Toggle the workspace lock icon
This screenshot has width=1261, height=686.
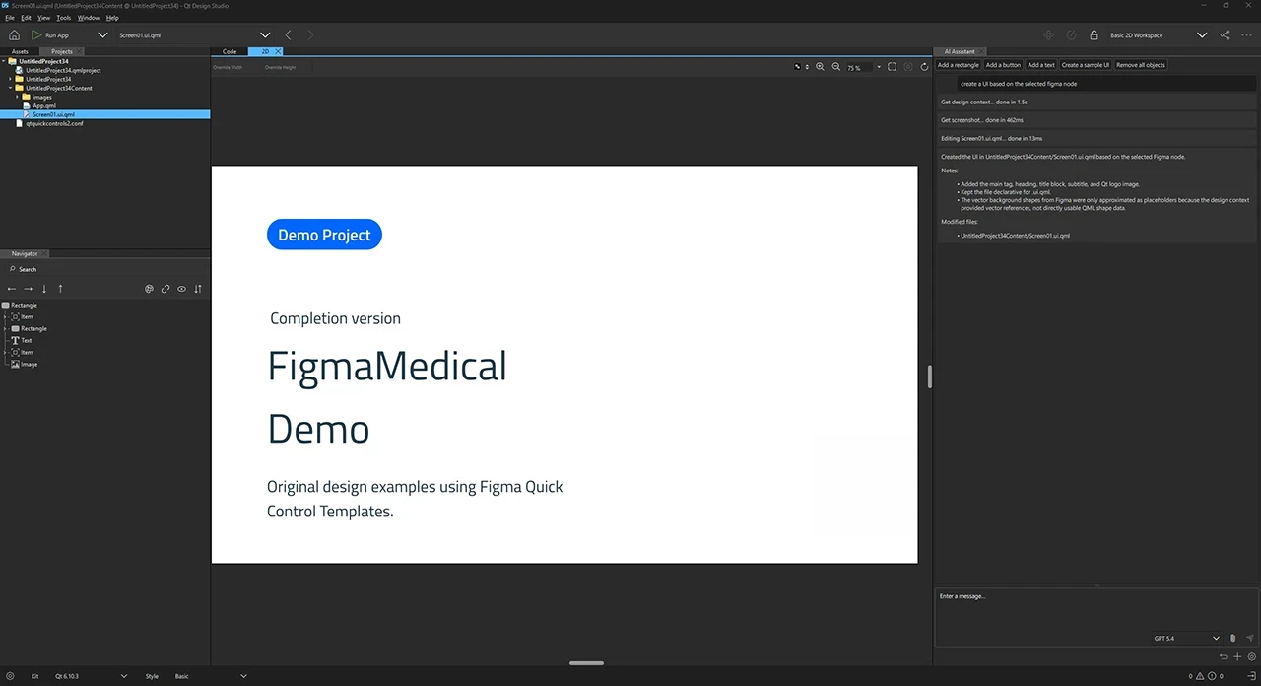pos(1094,35)
